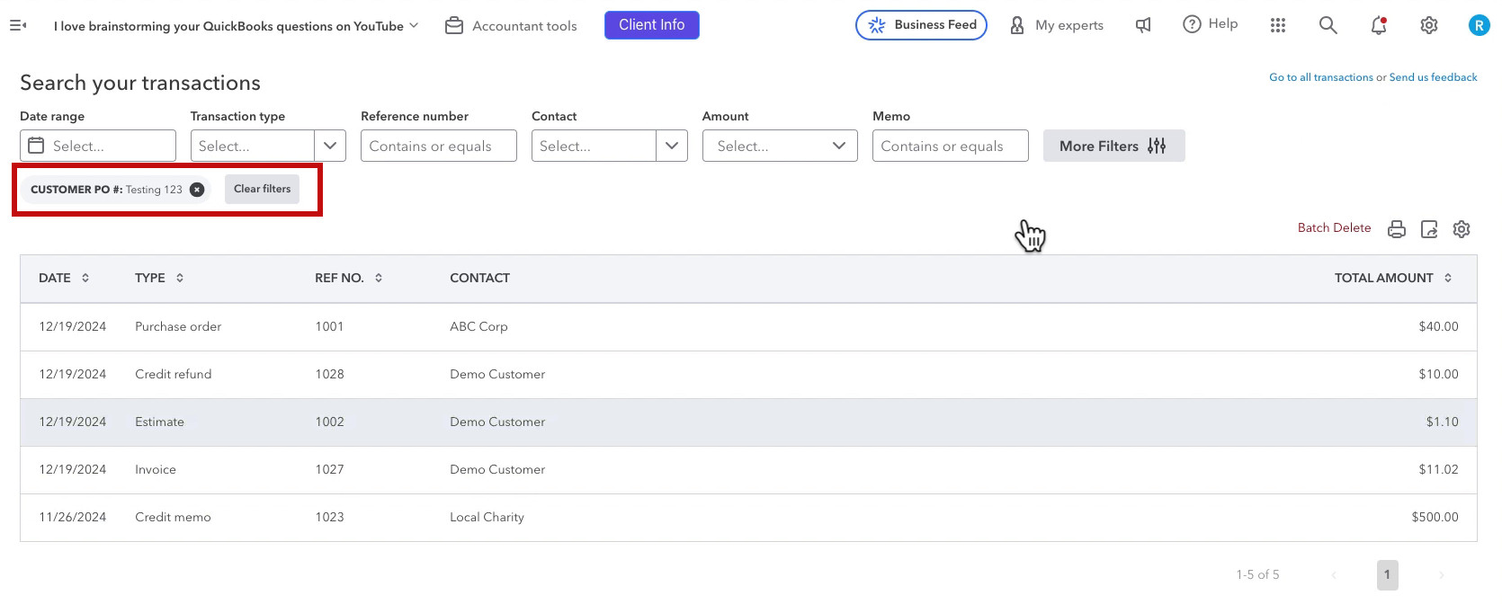Image resolution: width=1502 pixels, height=604 pixels.
Task: Open the company name switcher
Action: coord(236,26)
